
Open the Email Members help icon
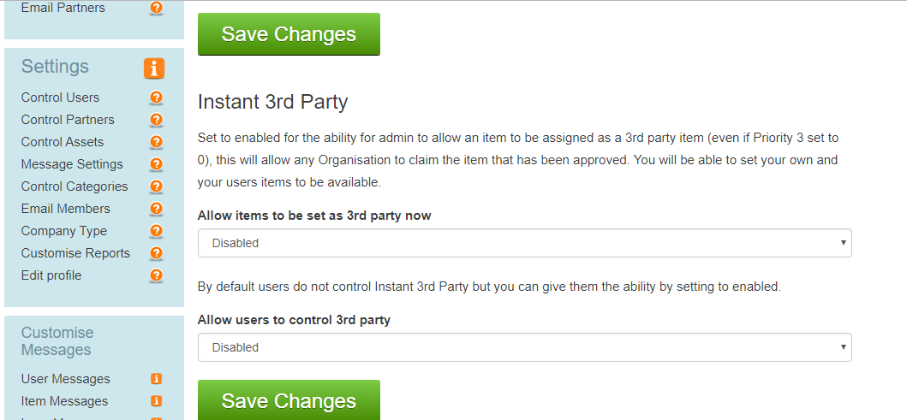coord(156,209)
